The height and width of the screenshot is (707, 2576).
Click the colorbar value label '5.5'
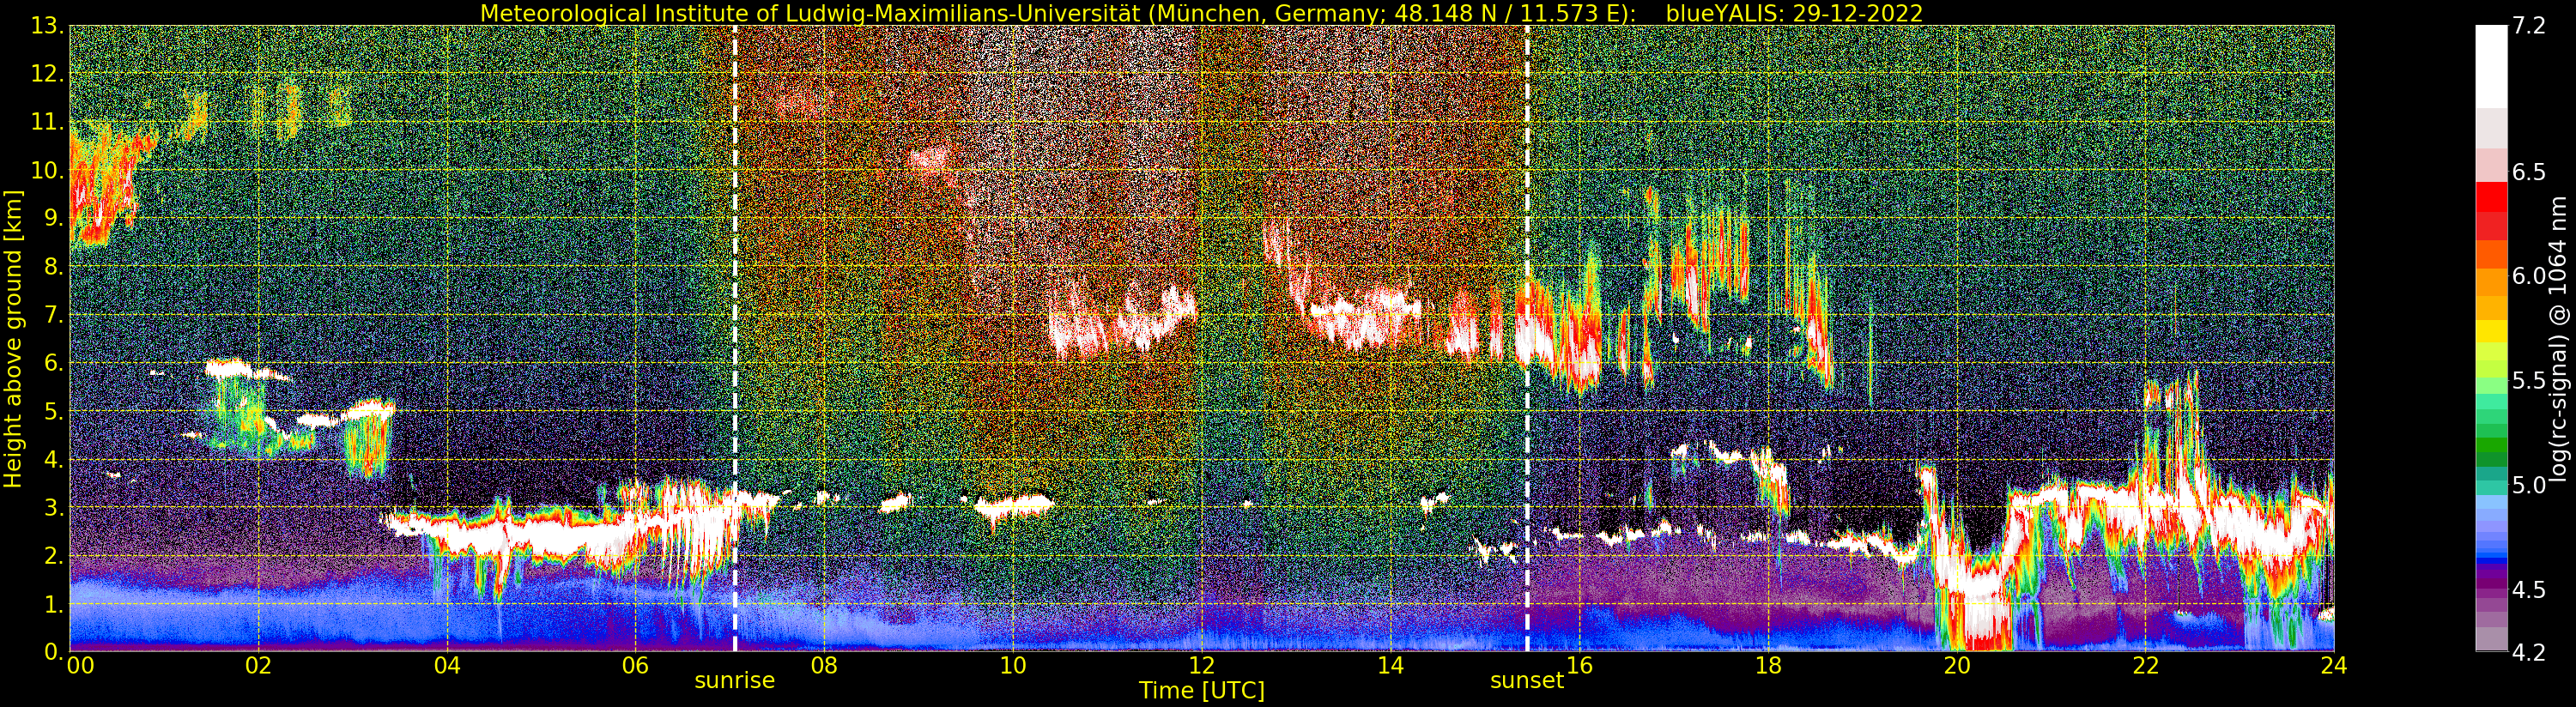point(2528,381)
